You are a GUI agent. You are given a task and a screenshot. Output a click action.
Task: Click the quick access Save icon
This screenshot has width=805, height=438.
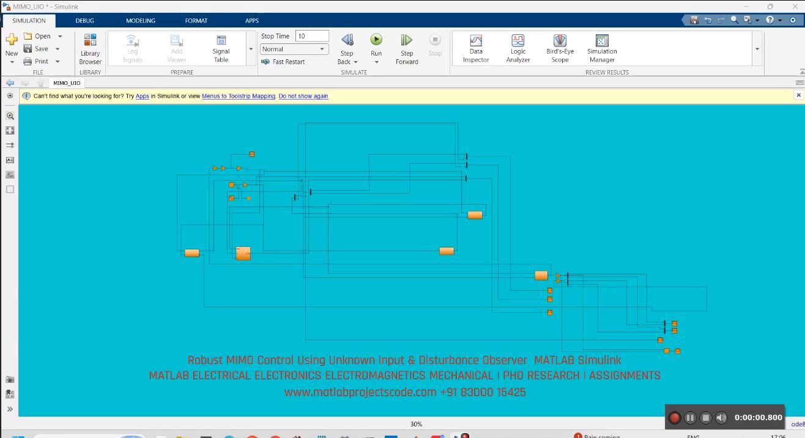pos(694,20)
